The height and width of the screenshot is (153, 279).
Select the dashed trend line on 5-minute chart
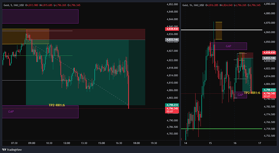[x=77, y=72]
